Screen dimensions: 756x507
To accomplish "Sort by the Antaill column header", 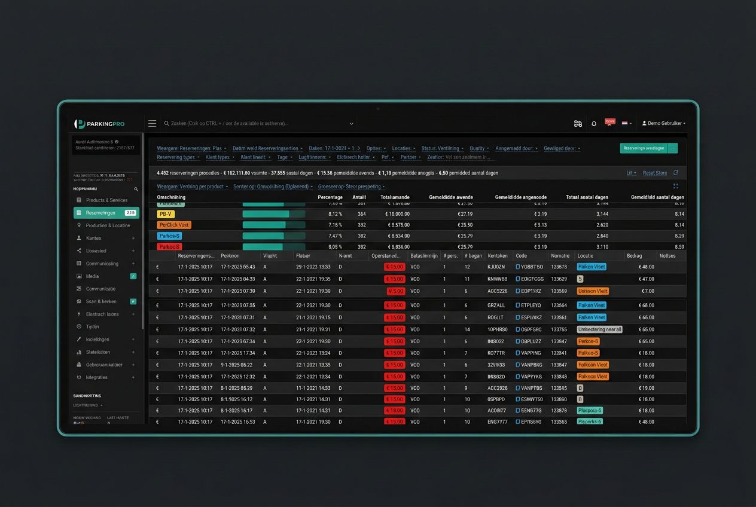I will coord(359,197).
